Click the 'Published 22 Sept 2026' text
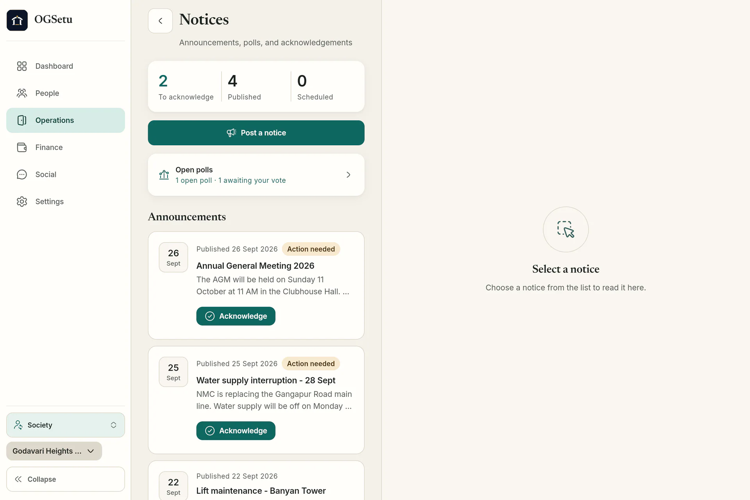 pos(237,476)
